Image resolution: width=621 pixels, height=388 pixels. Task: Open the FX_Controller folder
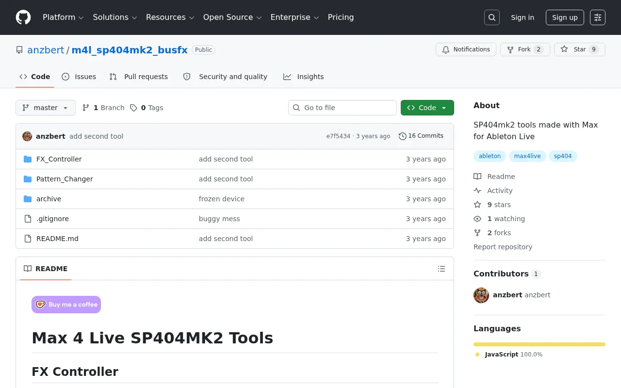59,159
